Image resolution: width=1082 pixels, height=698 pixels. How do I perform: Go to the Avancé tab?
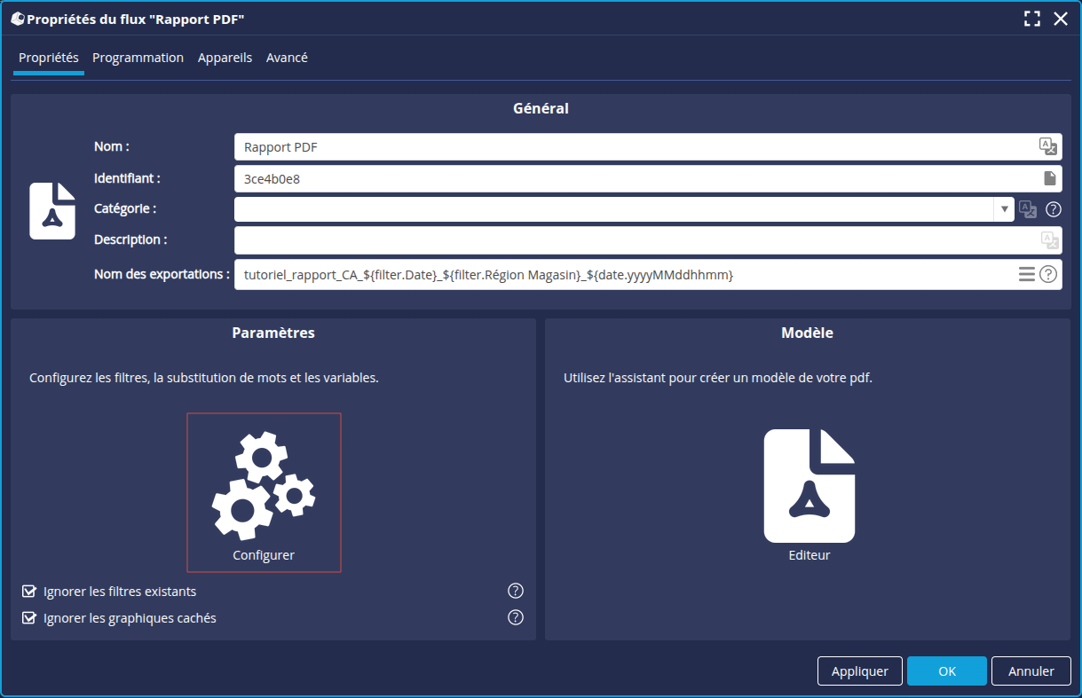click(x=287, y=58)
